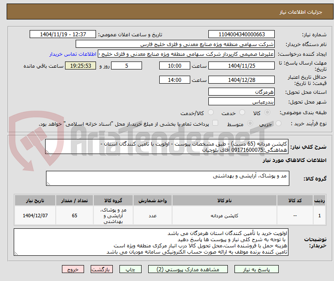The image size is (334, 281).
Task: Click the تاریخ نیاز column header
Action: point(35,200)
